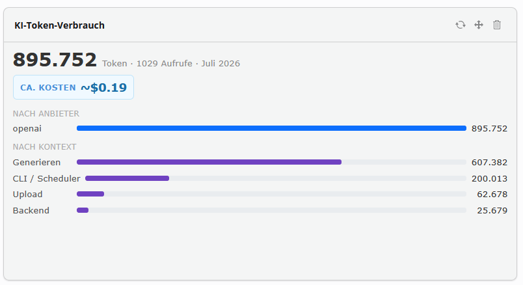
Task: Click the NACH ANBIETER section heading
Action: [x=46, y=113]
